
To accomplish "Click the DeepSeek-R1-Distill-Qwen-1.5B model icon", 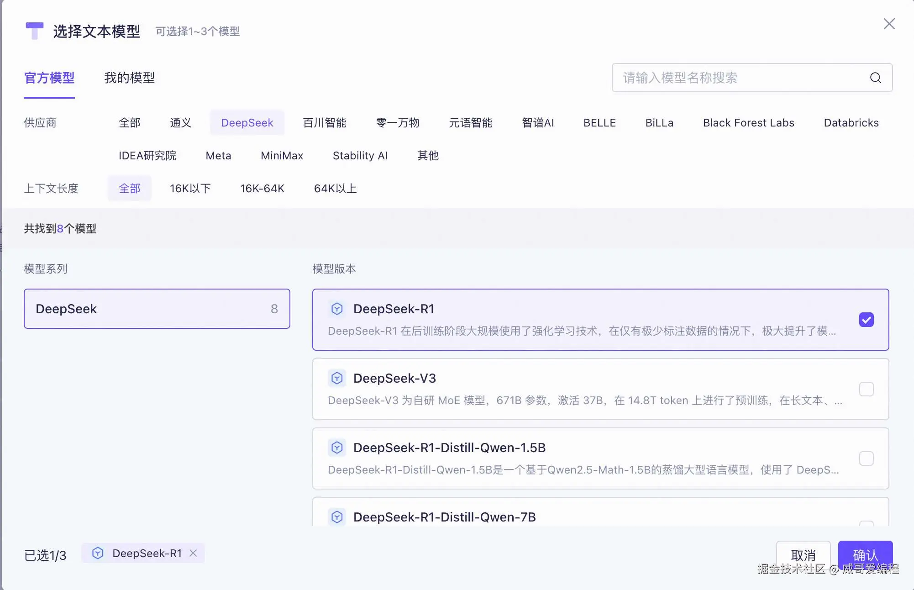I will (x=337, y=448).
